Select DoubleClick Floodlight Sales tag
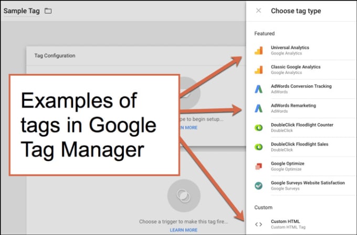Screen dimensions: 357x235 coord(302,147)
